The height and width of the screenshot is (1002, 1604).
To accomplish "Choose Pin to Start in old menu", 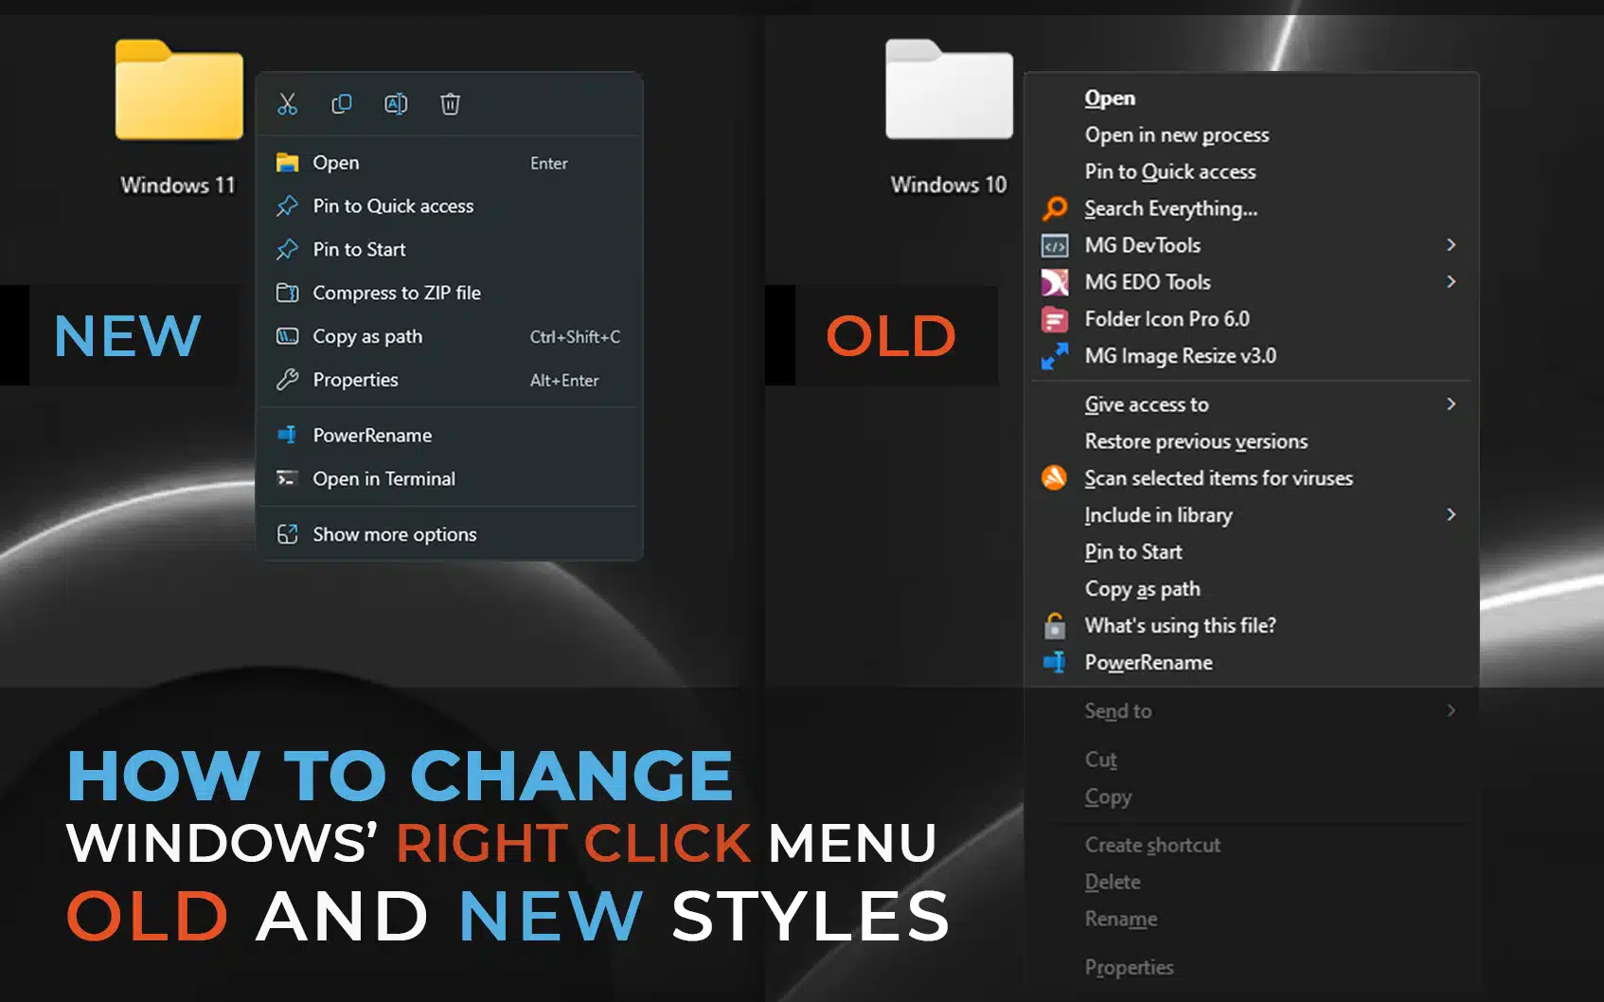I will (x=1252, y=551).
